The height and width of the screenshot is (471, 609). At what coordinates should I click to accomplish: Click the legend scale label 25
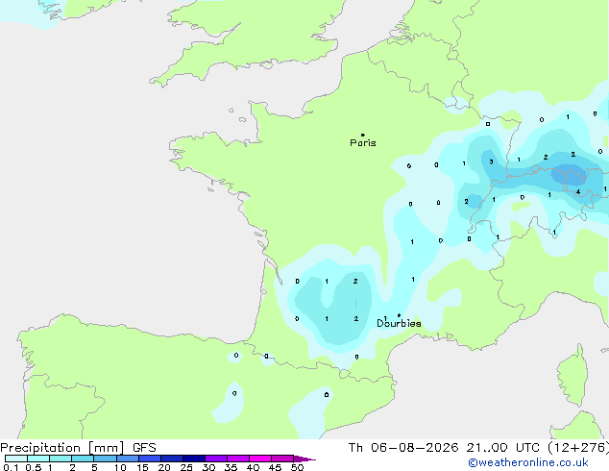point(186,467)
